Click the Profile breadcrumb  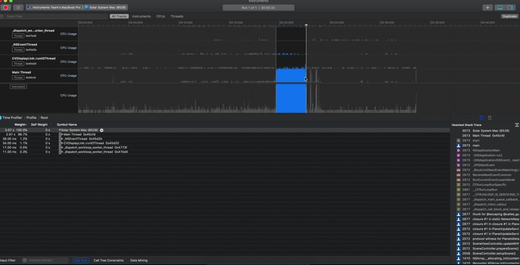tap(31, 118)
